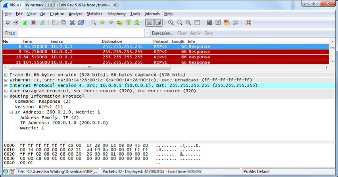The width and height of the screenshot is (338, 177).
Task: Reload this capture file icon
Action: pyautogui.click(x=81, y=22)
